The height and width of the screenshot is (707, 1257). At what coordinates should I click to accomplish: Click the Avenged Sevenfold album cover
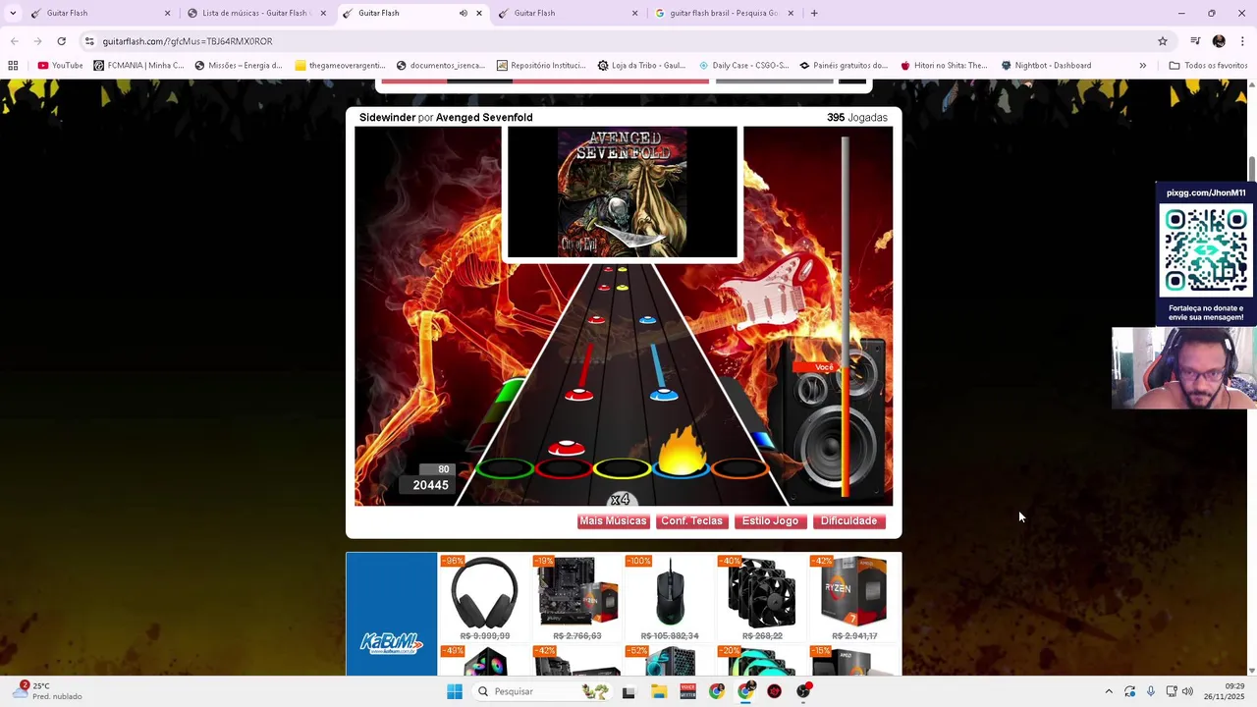click(622, 192)
